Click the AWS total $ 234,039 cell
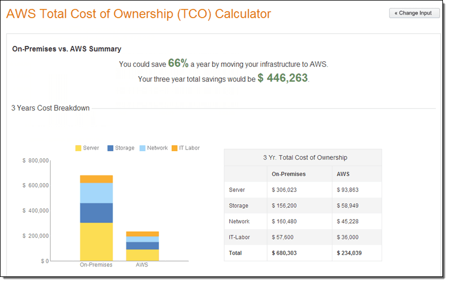This screenshot has width=449, height=283. 349,253
